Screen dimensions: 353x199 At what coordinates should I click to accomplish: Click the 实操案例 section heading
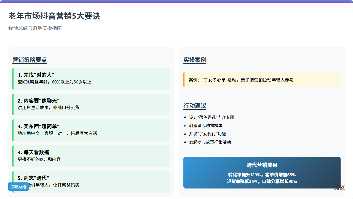point(195,60)
